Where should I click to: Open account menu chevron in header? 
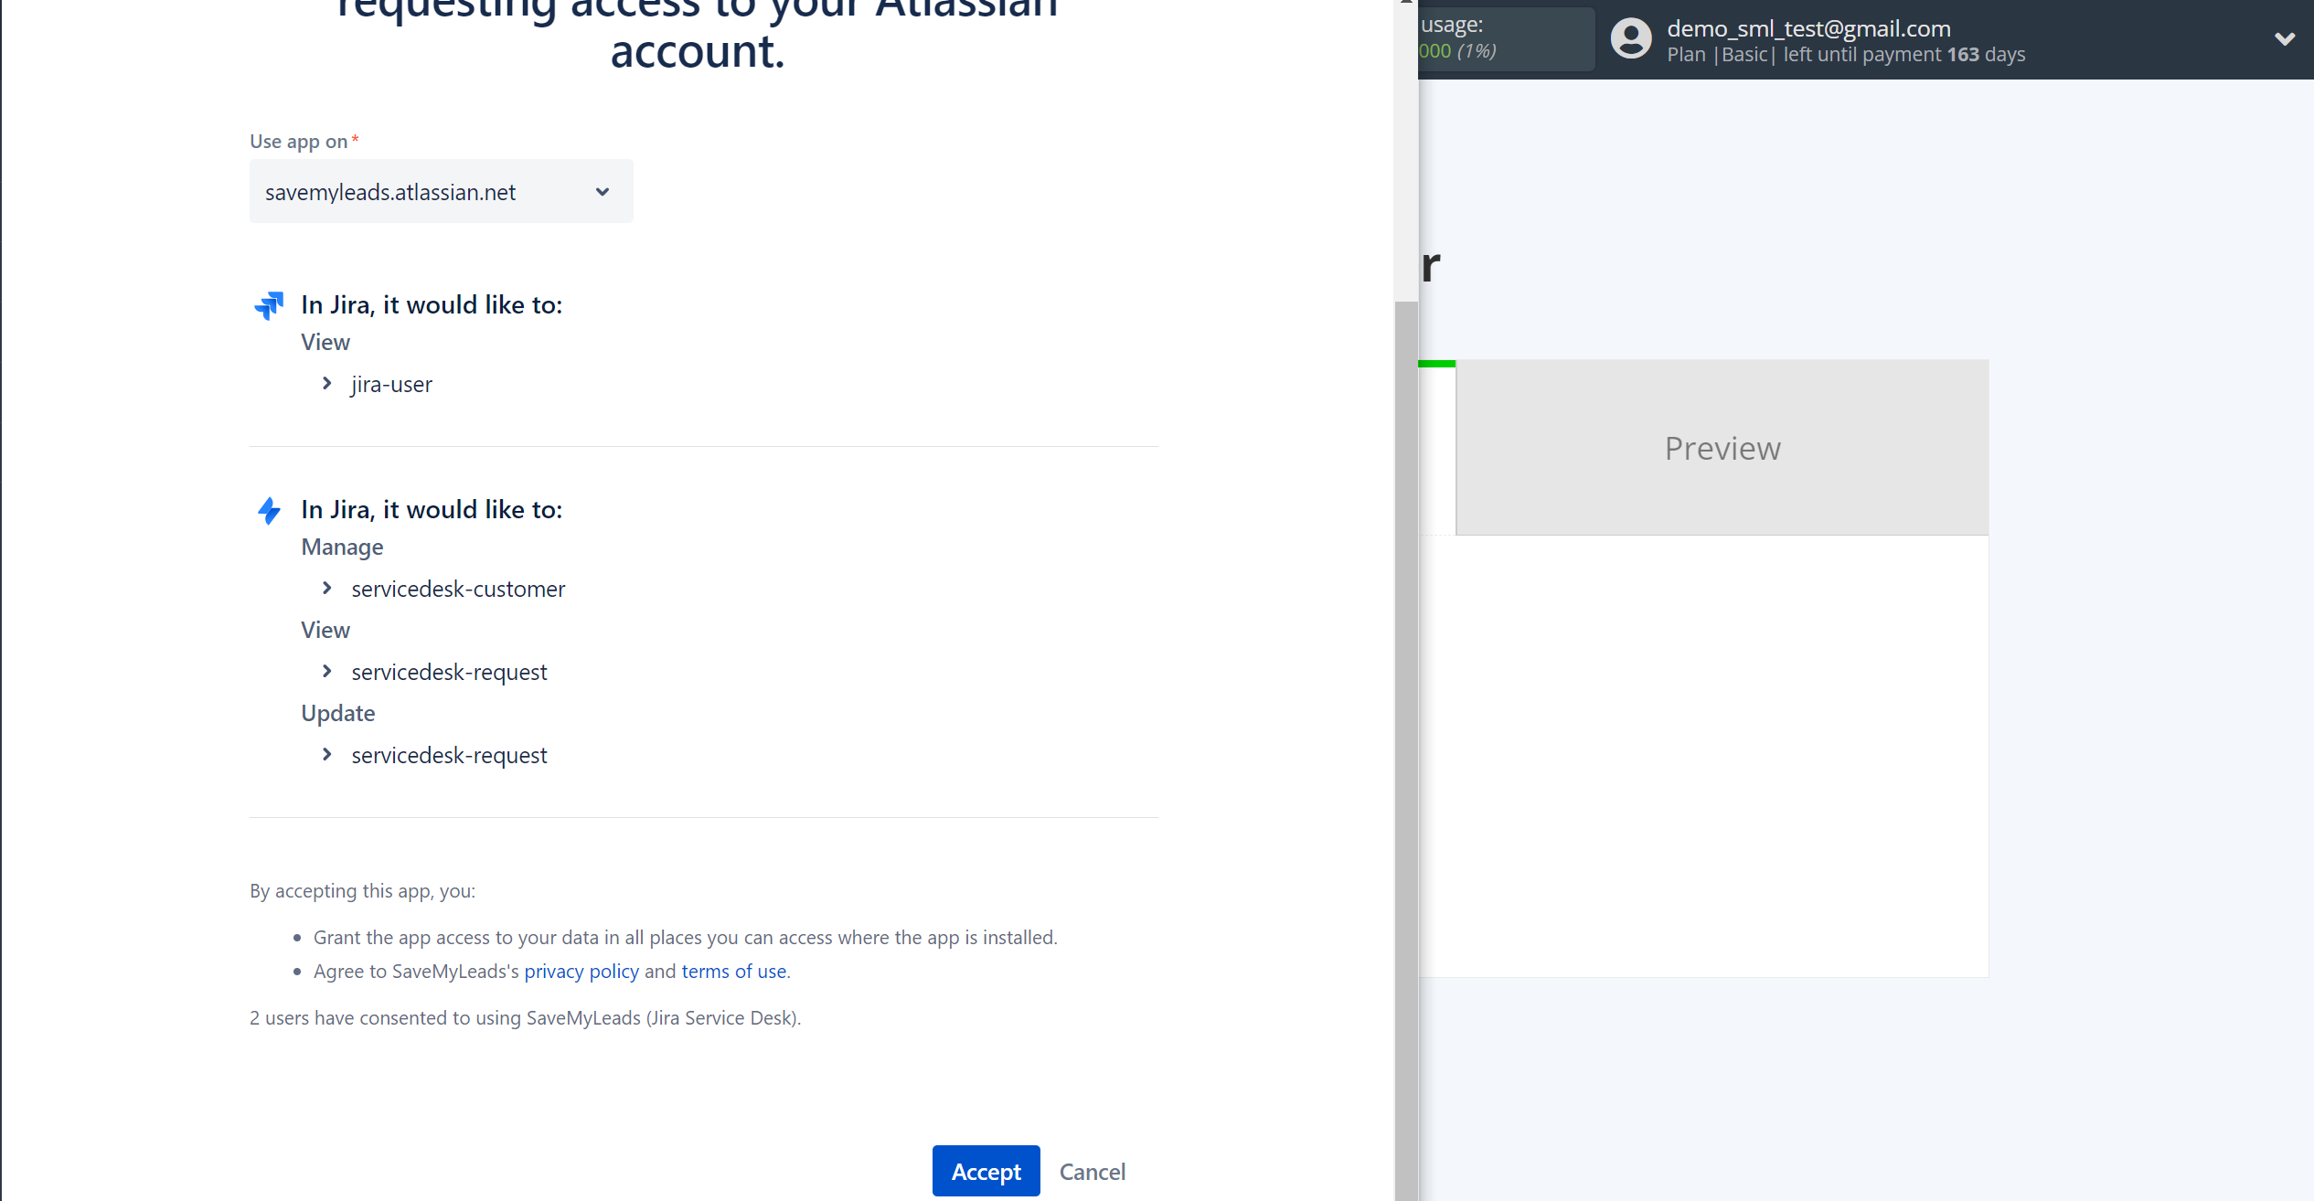pyautogui.click(x=2285, y=39)
